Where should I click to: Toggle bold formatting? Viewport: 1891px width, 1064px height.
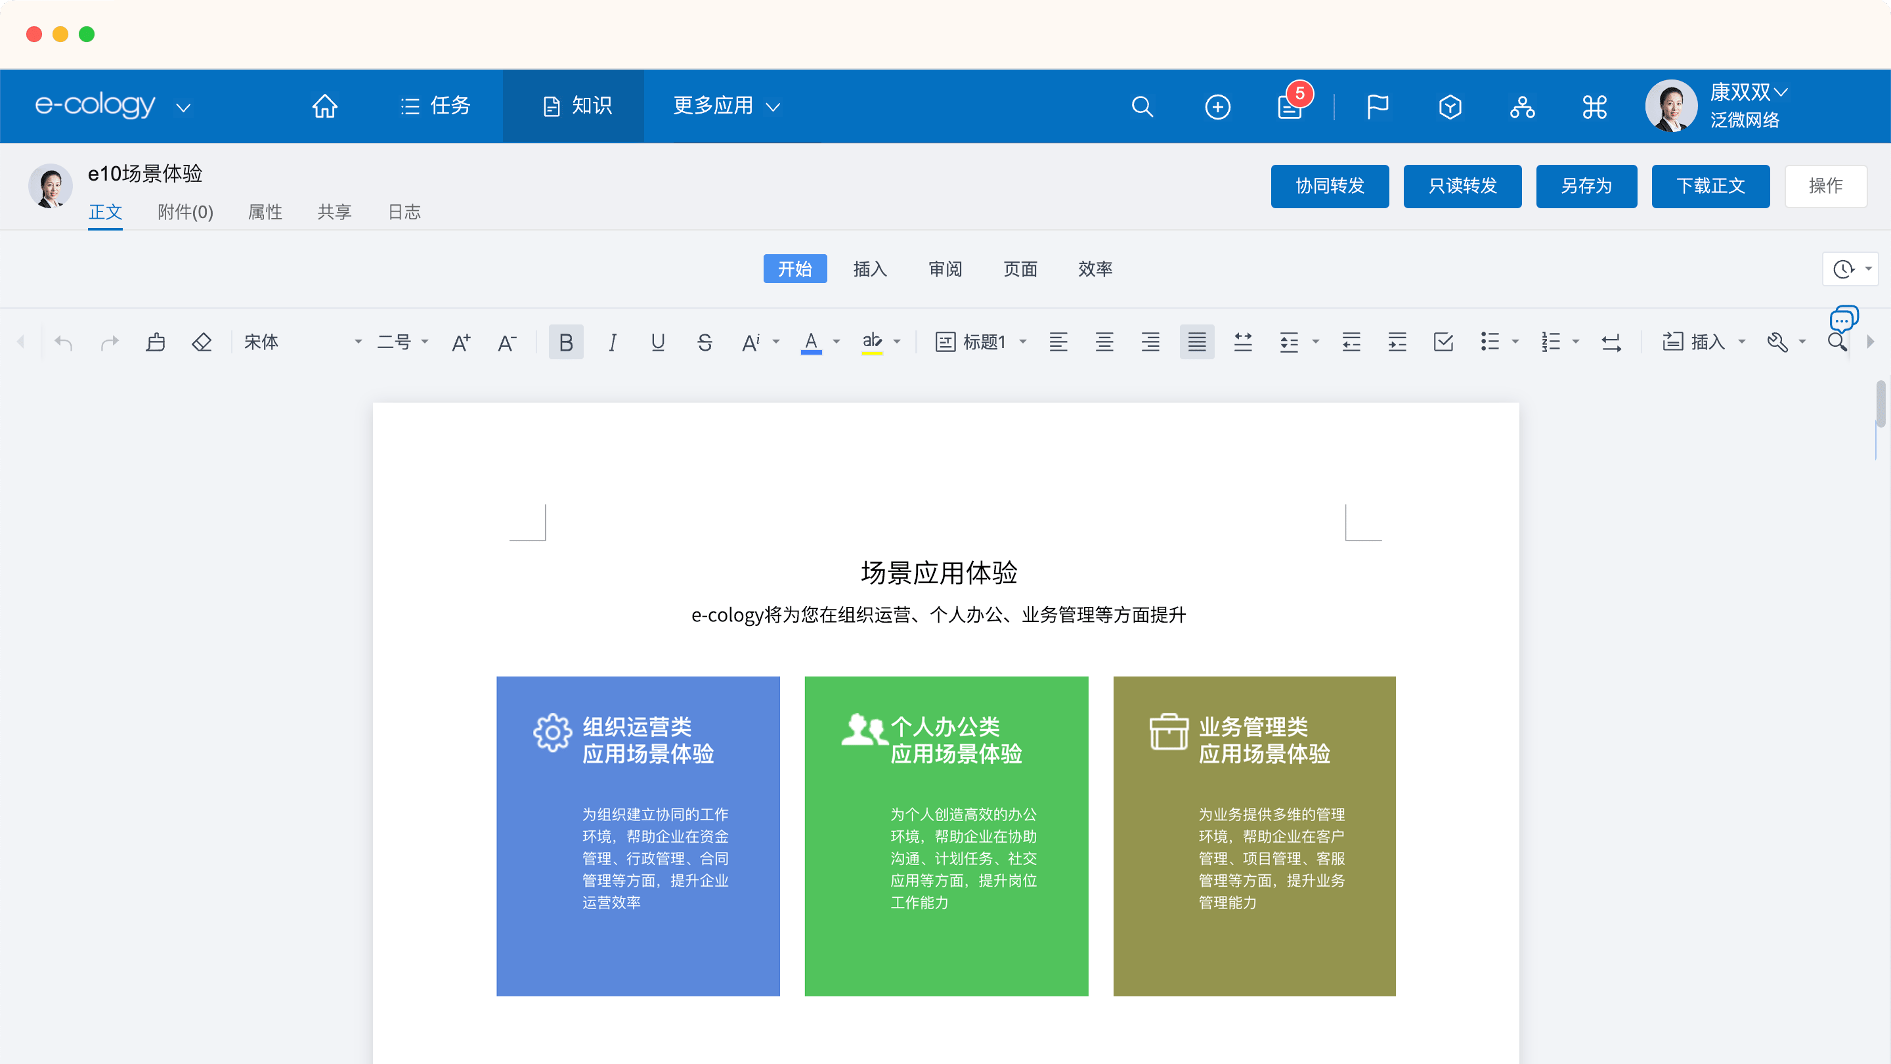click(566, 342)
